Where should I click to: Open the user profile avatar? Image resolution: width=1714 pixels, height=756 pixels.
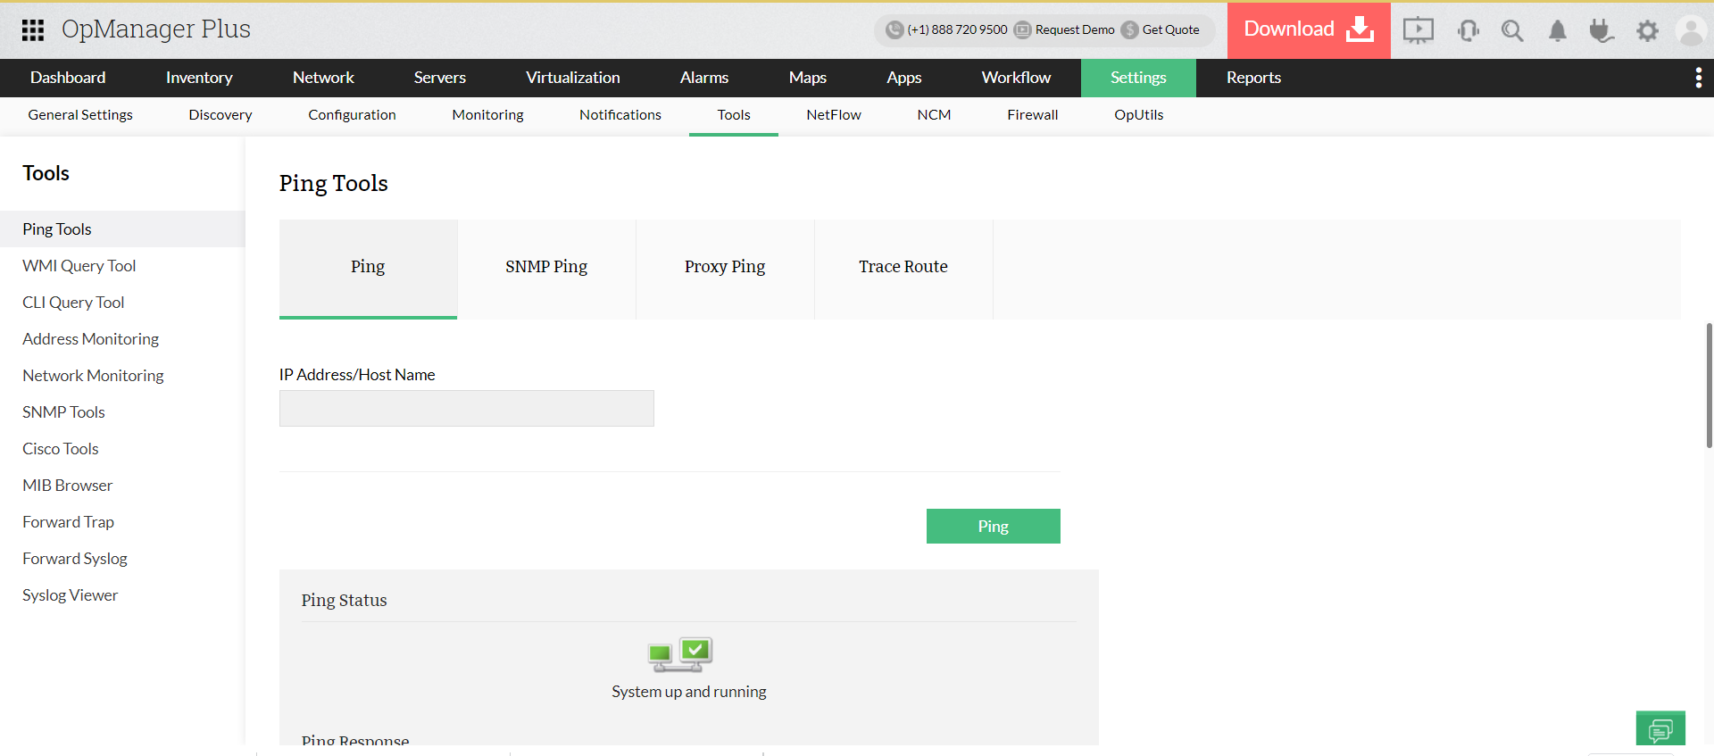click(1691, 31)
